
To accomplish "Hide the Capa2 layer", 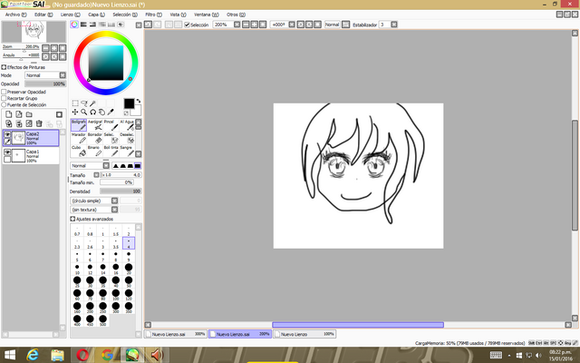I will [x=7, y=134].
